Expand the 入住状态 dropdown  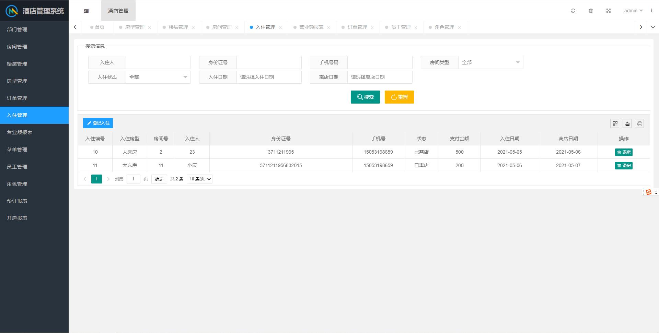pos(158,77)
